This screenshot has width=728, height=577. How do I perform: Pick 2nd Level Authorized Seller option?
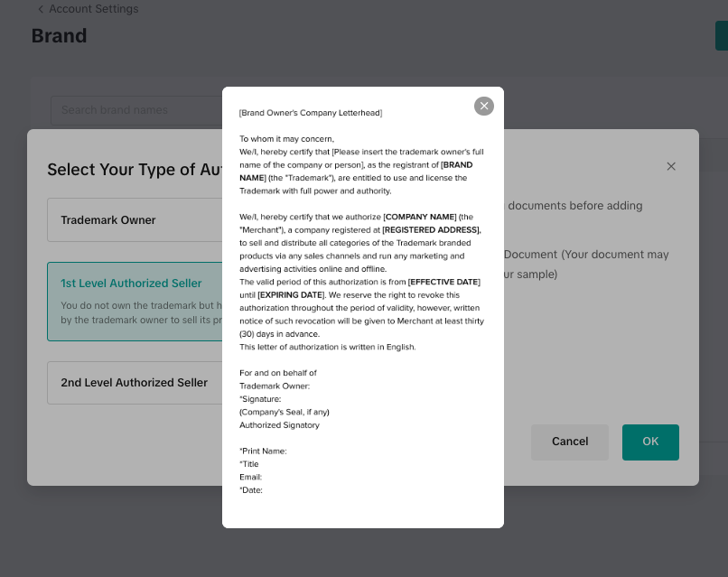pos(134,383)
